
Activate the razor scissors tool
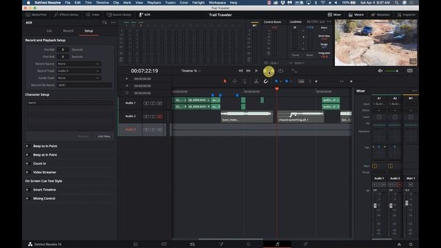[x=256, y=81]
